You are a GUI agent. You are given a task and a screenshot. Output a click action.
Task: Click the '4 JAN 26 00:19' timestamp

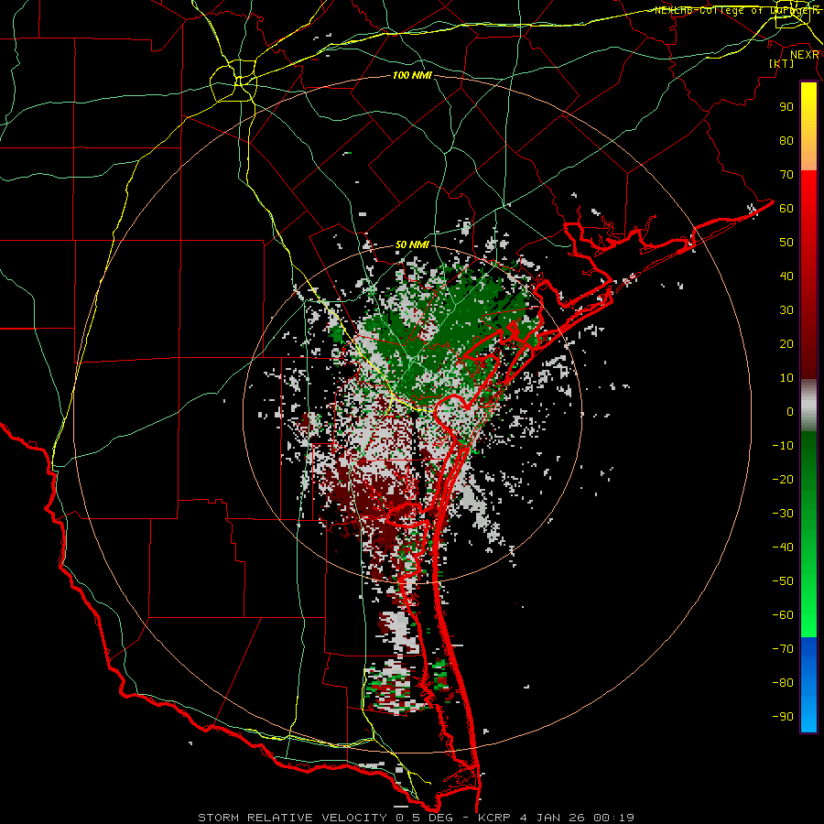[x=577, y=818]
